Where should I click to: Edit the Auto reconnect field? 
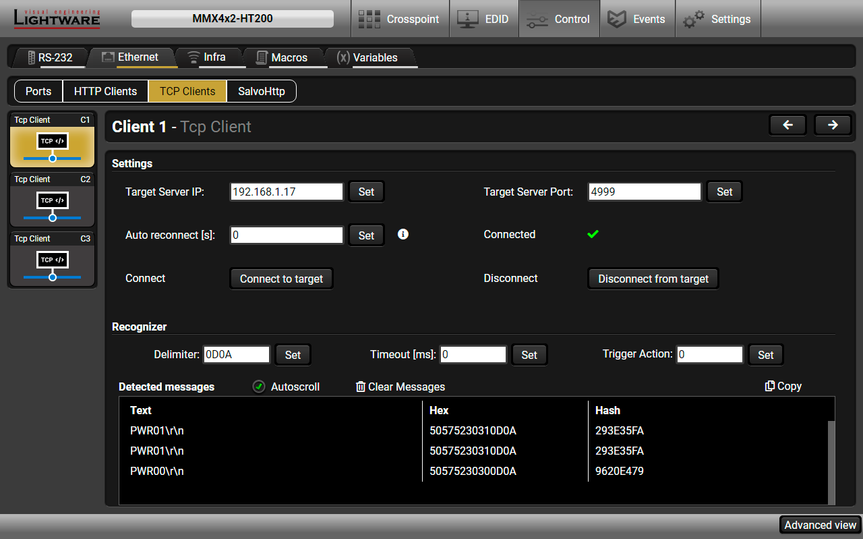point(287,235)
